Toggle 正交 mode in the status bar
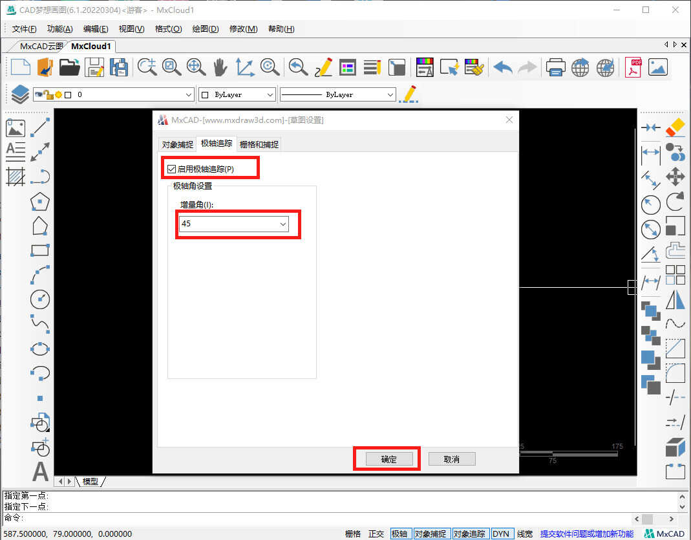 [x=376, y=534]
